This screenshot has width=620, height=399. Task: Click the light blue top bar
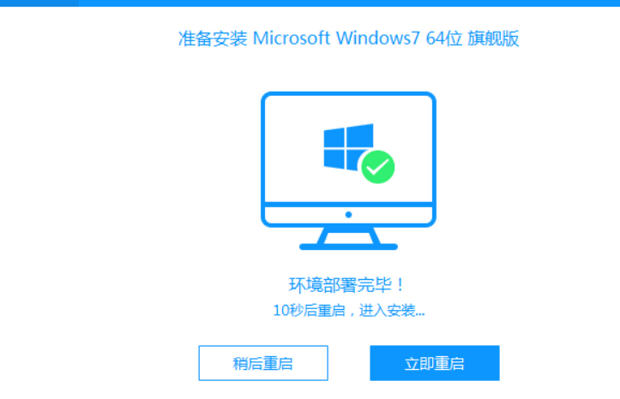[x=349, y=3]
